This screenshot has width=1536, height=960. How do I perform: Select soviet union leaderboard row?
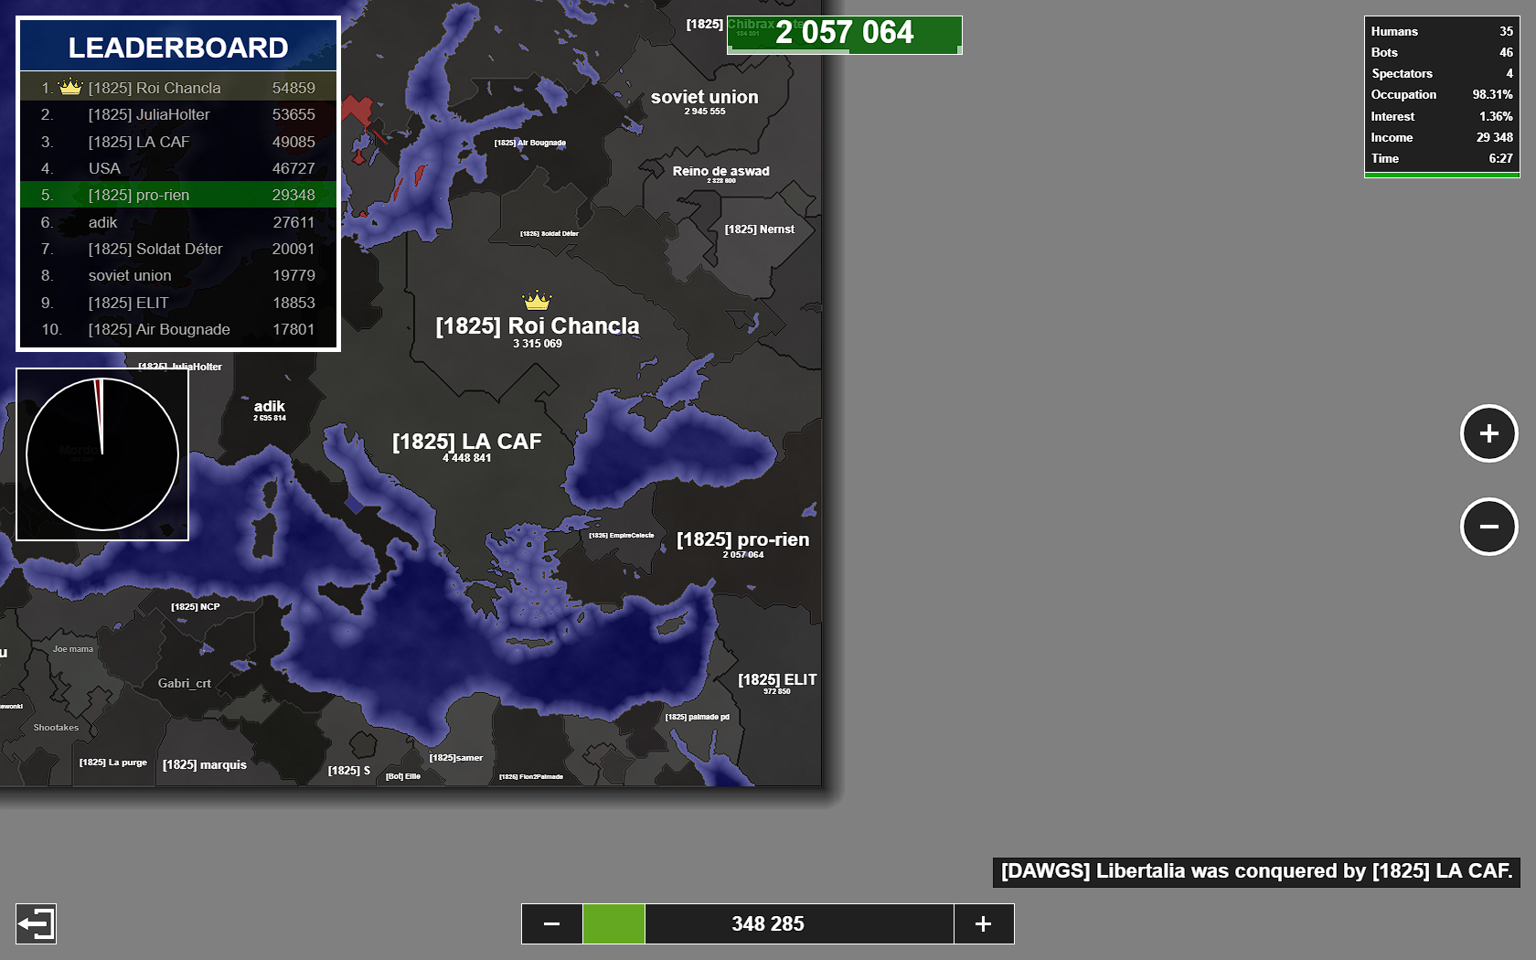pos(178,275)
